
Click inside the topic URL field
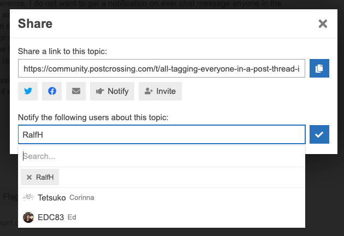pos(162,68)
